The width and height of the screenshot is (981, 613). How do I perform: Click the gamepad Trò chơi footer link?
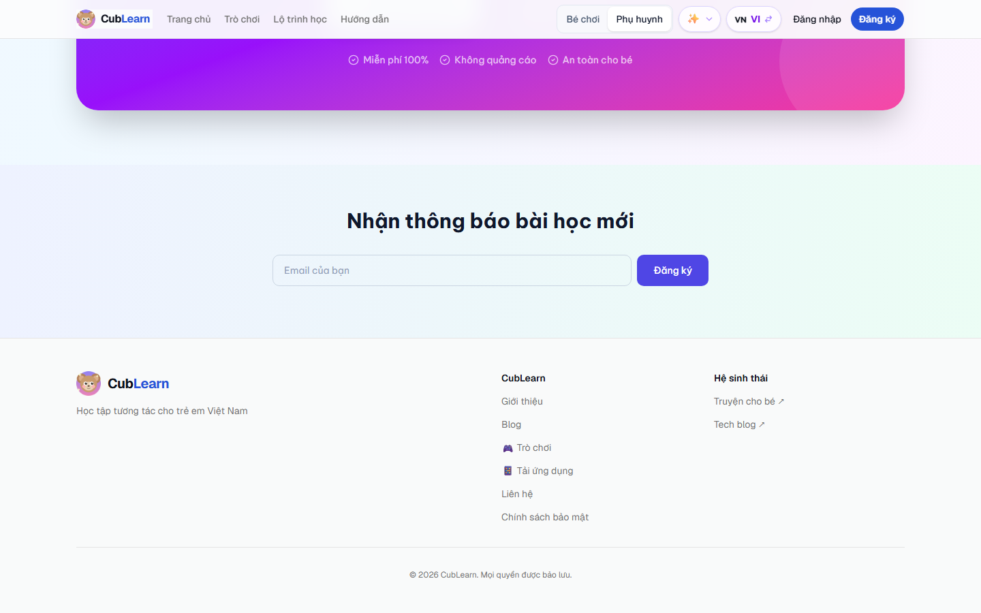[527, 447]
